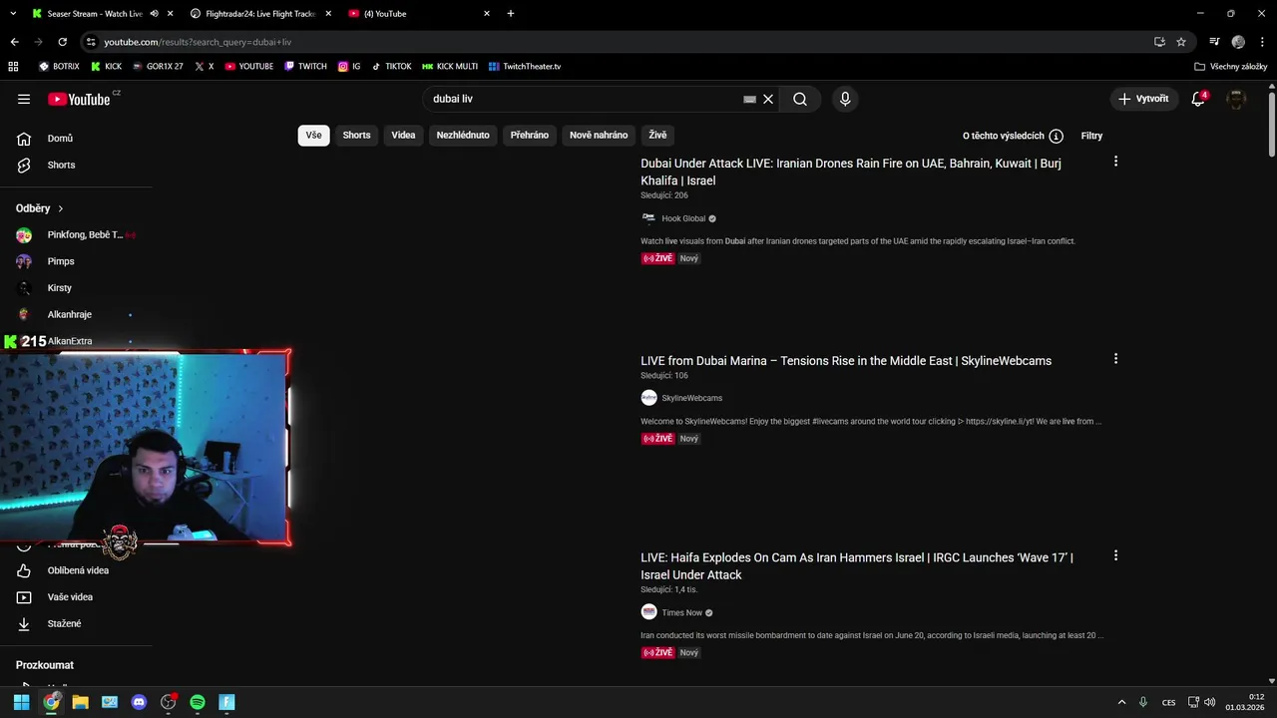Open 'LIVE from Dubai Marina' video title
This screenshot has height=718, width=1277.
click(846, 361)
